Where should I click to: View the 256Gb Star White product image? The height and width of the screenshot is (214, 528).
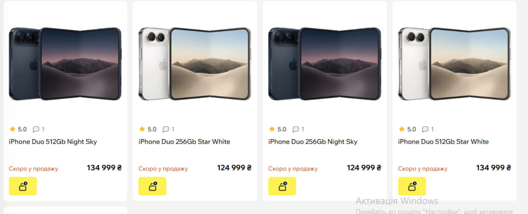point(195,64)
